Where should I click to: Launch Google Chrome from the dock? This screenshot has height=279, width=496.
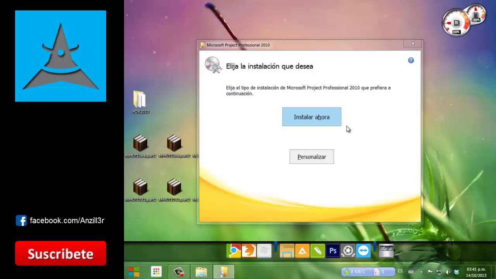click(x=234, y=251)
